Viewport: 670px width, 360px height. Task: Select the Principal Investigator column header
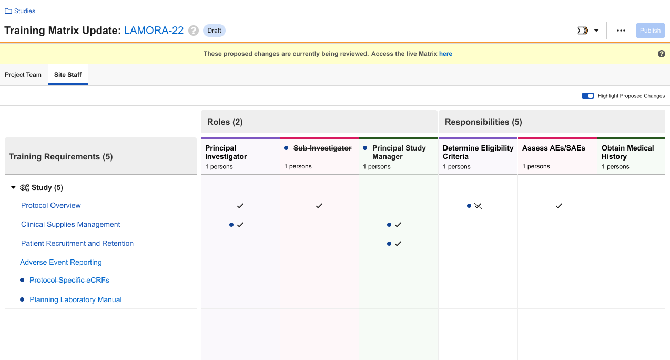240,156
